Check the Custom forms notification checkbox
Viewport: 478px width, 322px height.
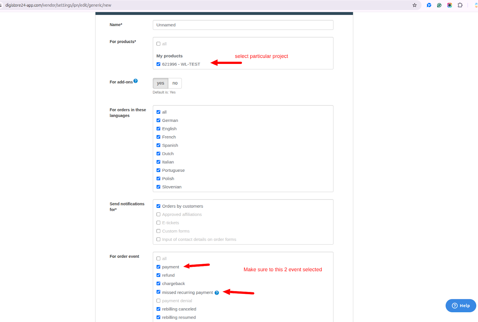pyautogui.click(x=158, y=231)
